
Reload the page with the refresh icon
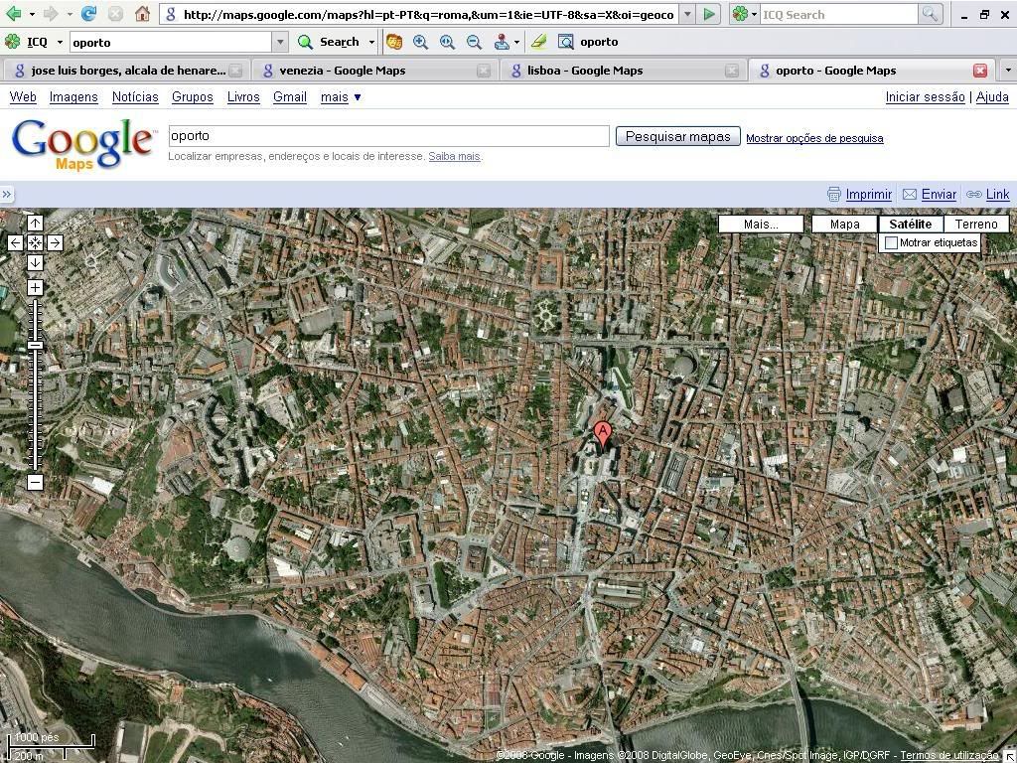[88, 14]
